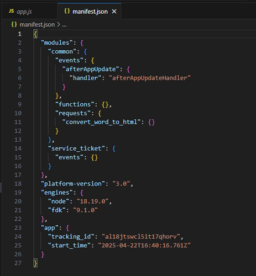
Task: Click the closing brace on line 27
Action: [35, 263]
